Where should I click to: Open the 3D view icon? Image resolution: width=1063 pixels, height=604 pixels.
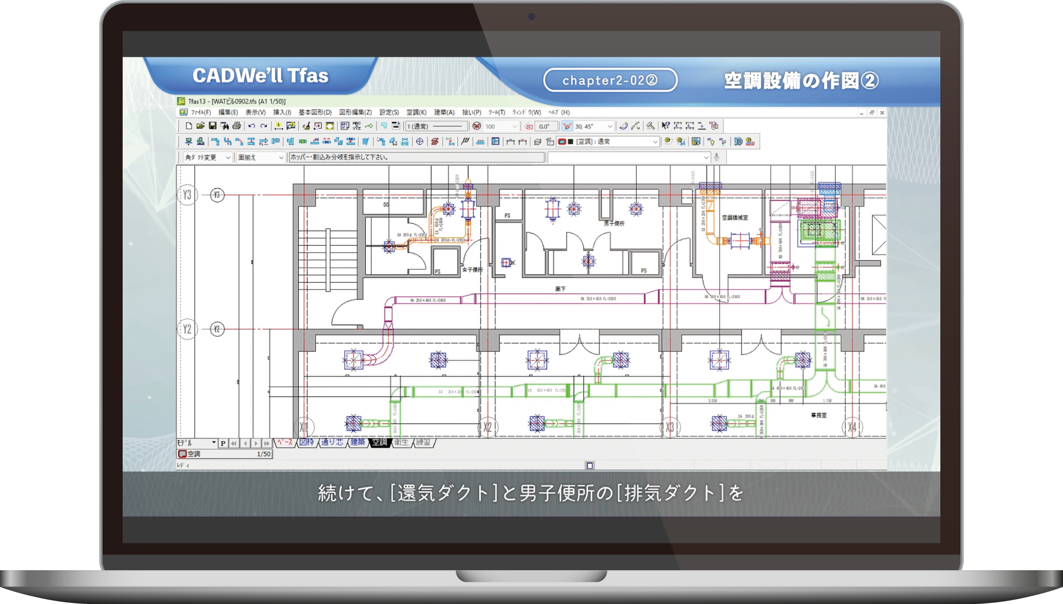[x=738, y=142]
